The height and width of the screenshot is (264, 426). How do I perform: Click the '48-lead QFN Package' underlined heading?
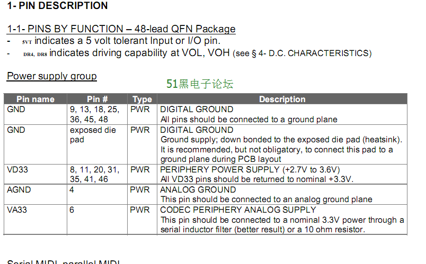click(185, 29)
